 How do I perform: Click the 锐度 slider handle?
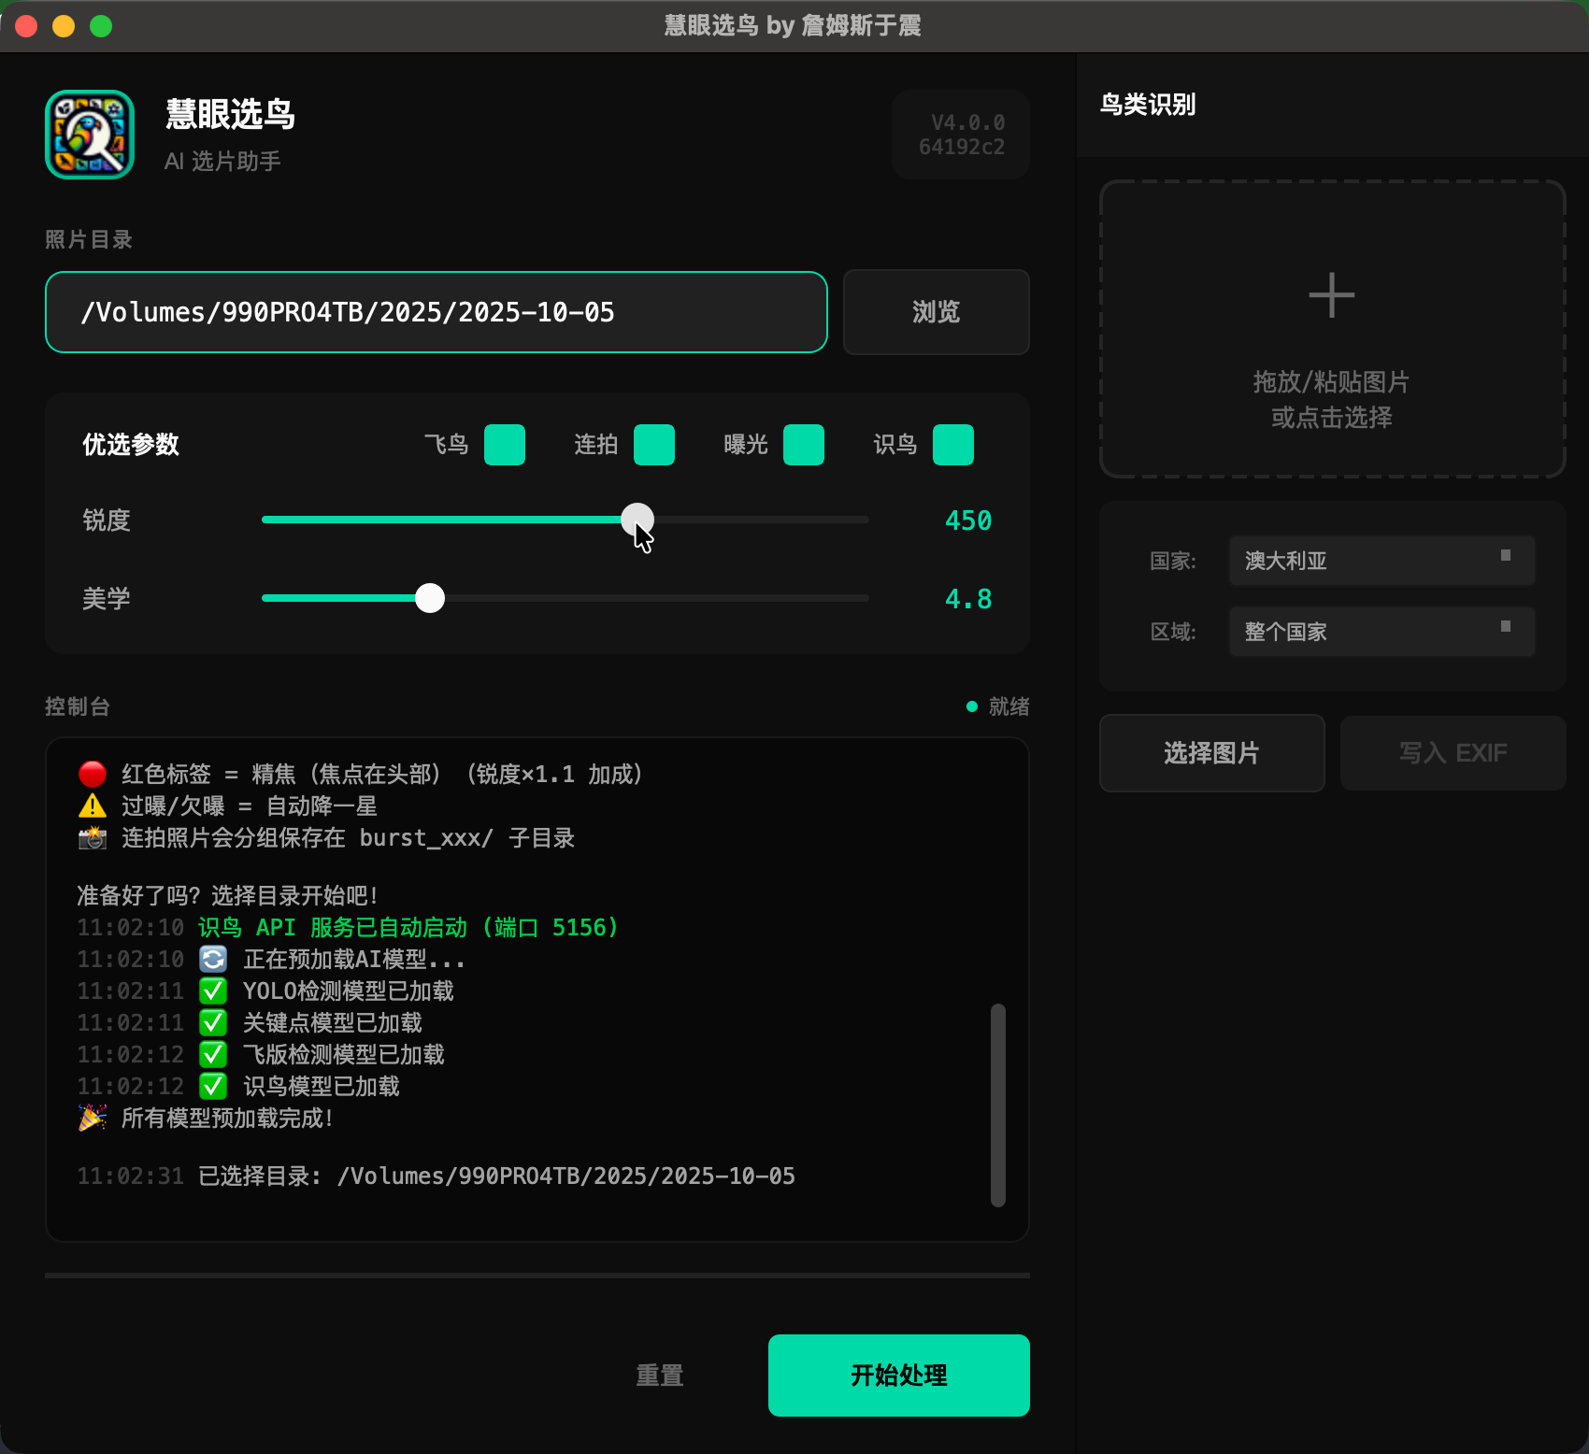pyautogui.click(x=639, y=520)
